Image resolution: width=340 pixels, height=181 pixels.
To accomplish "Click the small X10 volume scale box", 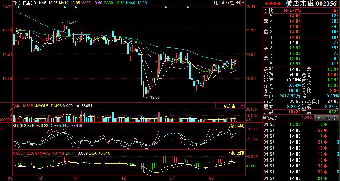I will 249,120.
